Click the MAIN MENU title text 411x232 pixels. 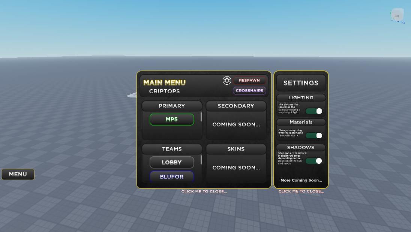[x=164, y=82]
